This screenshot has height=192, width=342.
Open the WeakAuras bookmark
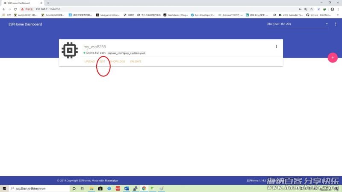click(176, 15)
